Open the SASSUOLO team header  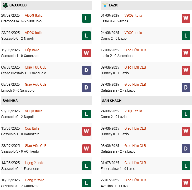pyautogui.click(x=47, y=5)
